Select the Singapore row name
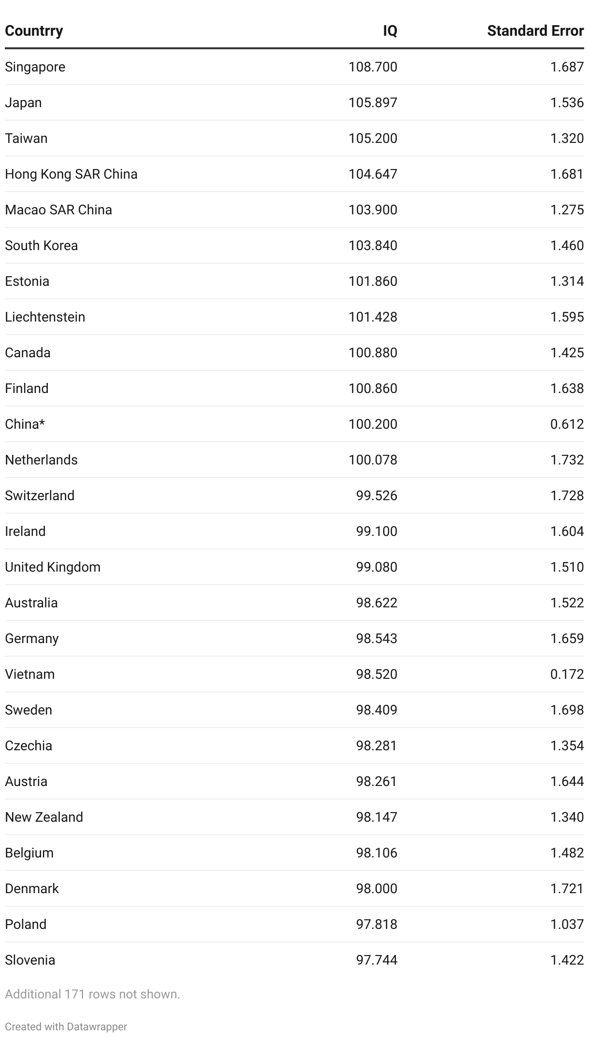 tap(35, 67)
